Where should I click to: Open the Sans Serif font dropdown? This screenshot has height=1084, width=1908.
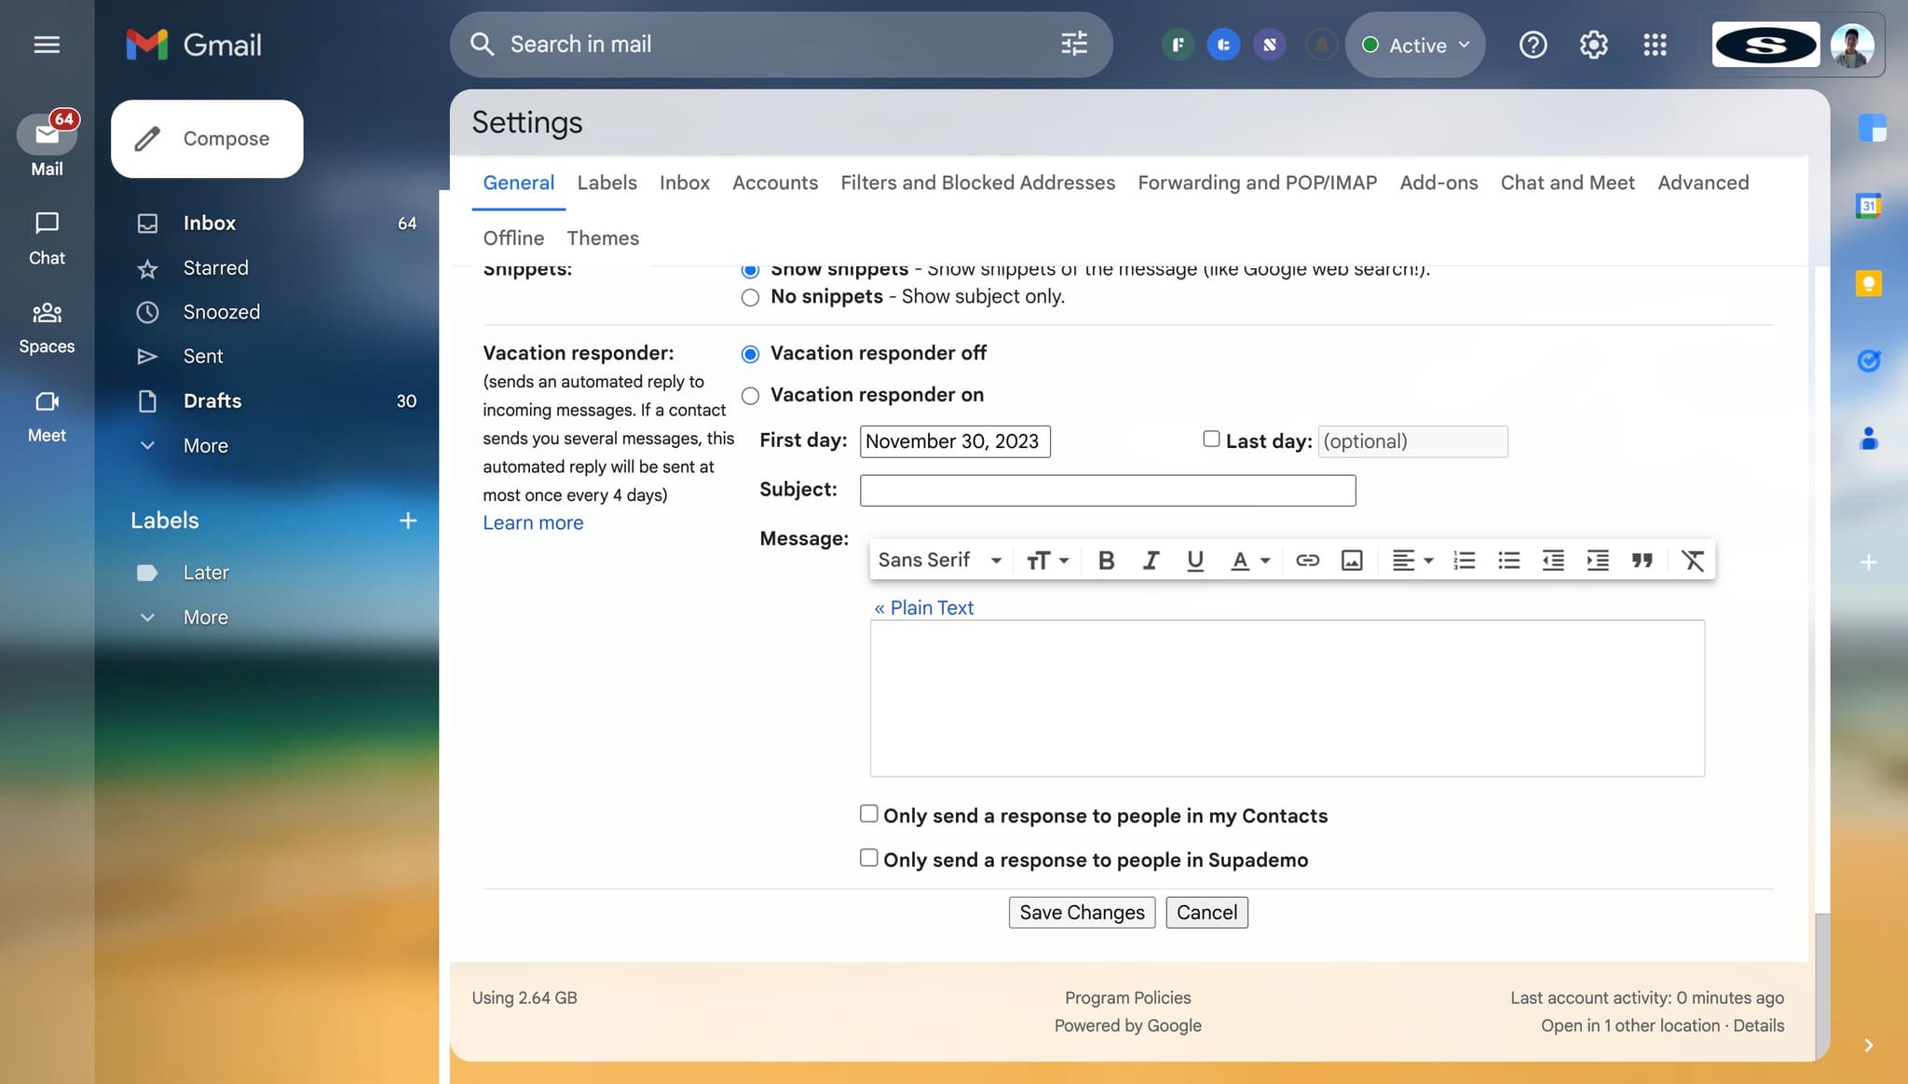pos(939,561)
